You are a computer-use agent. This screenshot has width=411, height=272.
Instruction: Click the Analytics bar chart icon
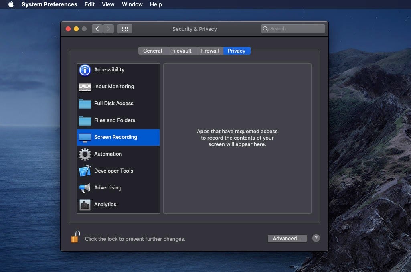tap(85, 205)
